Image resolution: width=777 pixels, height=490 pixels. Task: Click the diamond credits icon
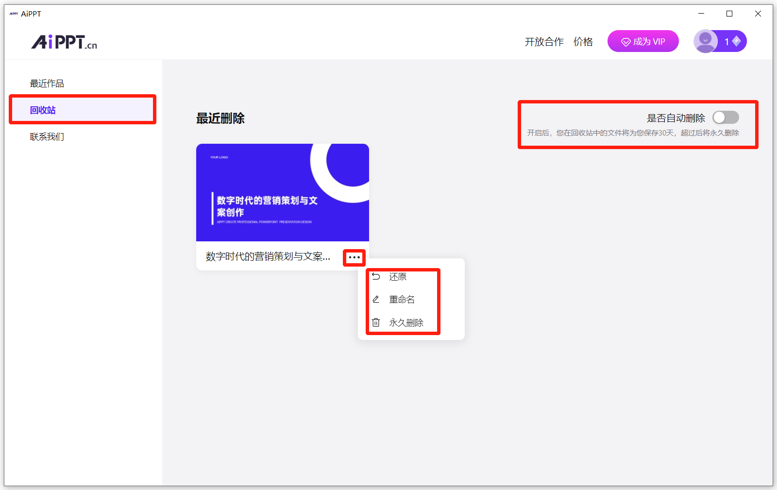(x=736, y=41)
